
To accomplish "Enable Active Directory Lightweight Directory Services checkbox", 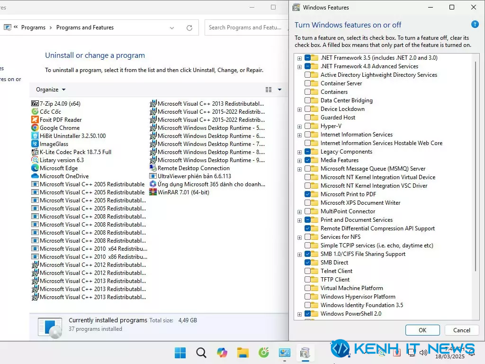I will 307,74.
